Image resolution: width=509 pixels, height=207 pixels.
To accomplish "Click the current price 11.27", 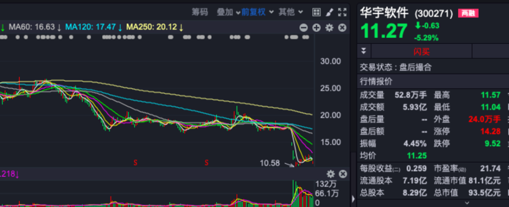I will click(384, 31).
